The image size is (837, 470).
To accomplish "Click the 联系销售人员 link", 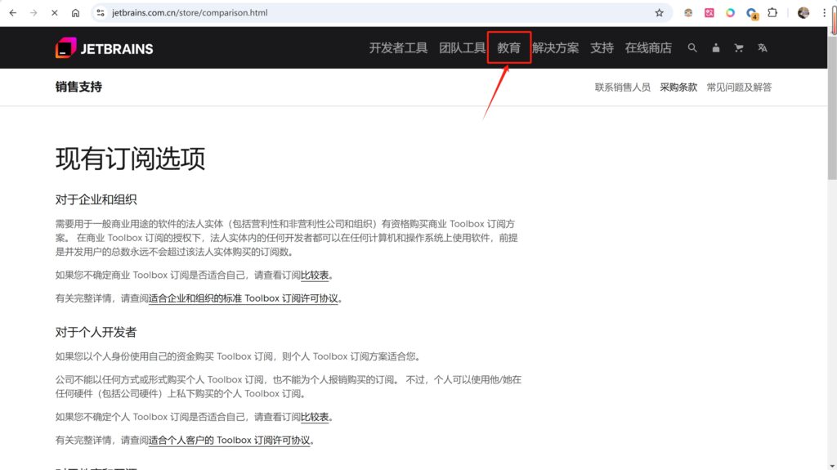I will (622, 87).
